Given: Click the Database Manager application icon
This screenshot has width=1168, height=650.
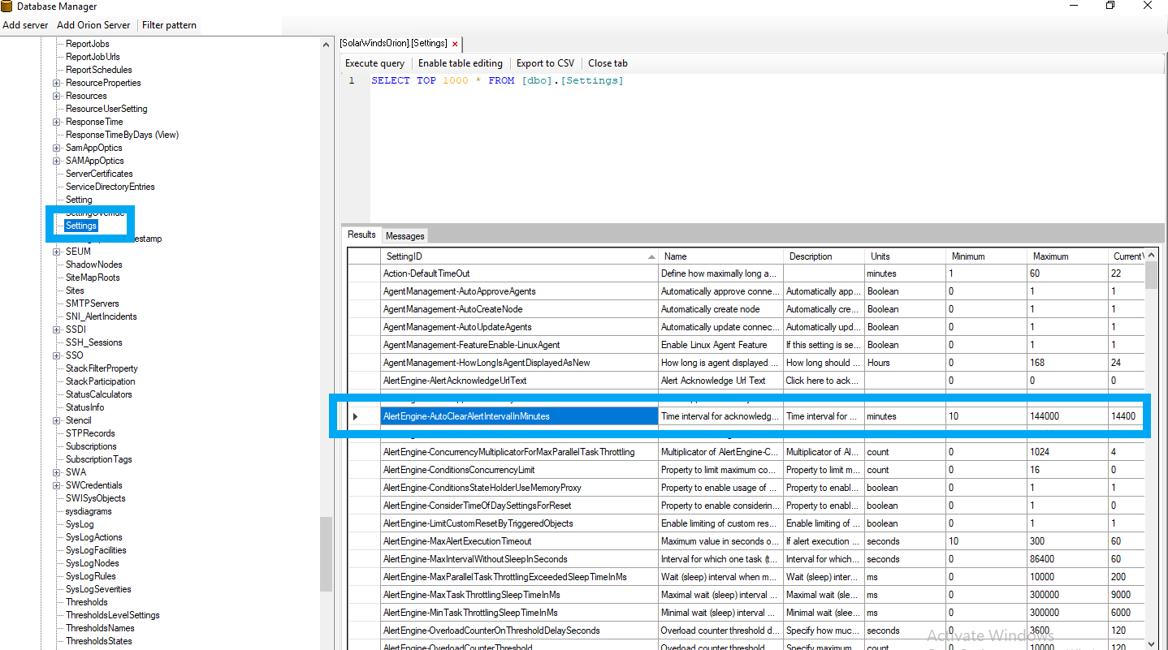Looking at the screenshot, I should pos(8,6).
